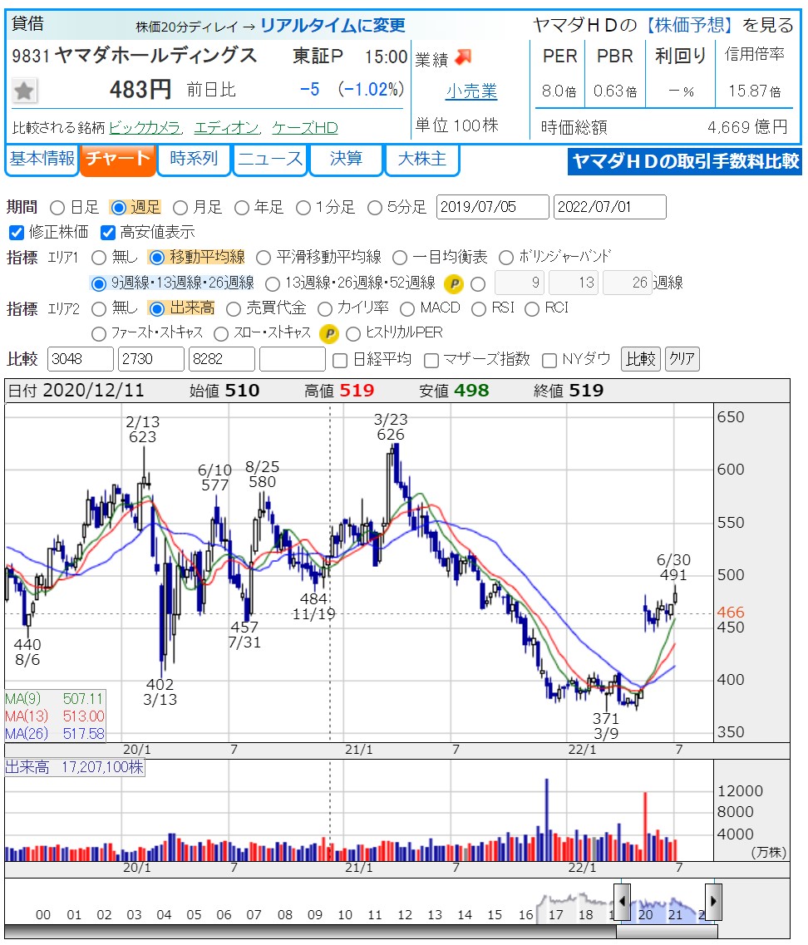
Task: Open the ビックカメラ comparison link
Action: pyautogui.click(x=145, y=128)
